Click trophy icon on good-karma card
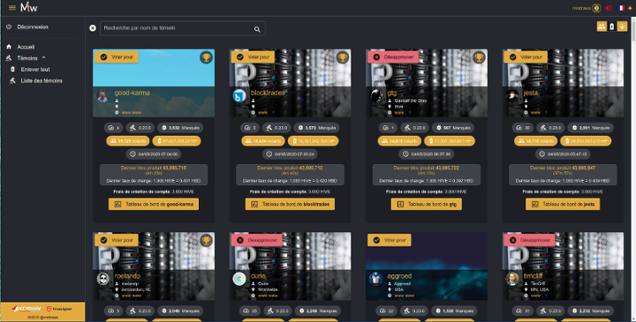This screenshot has width=636, height=322. click(206, 57)
